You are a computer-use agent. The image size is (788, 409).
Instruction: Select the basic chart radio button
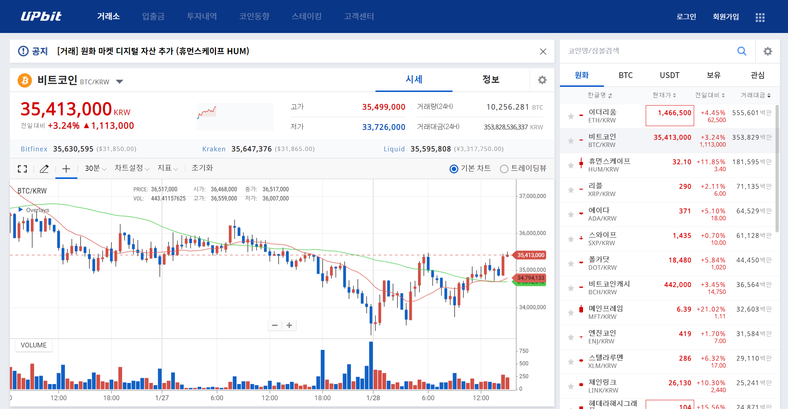pos(454,169)
